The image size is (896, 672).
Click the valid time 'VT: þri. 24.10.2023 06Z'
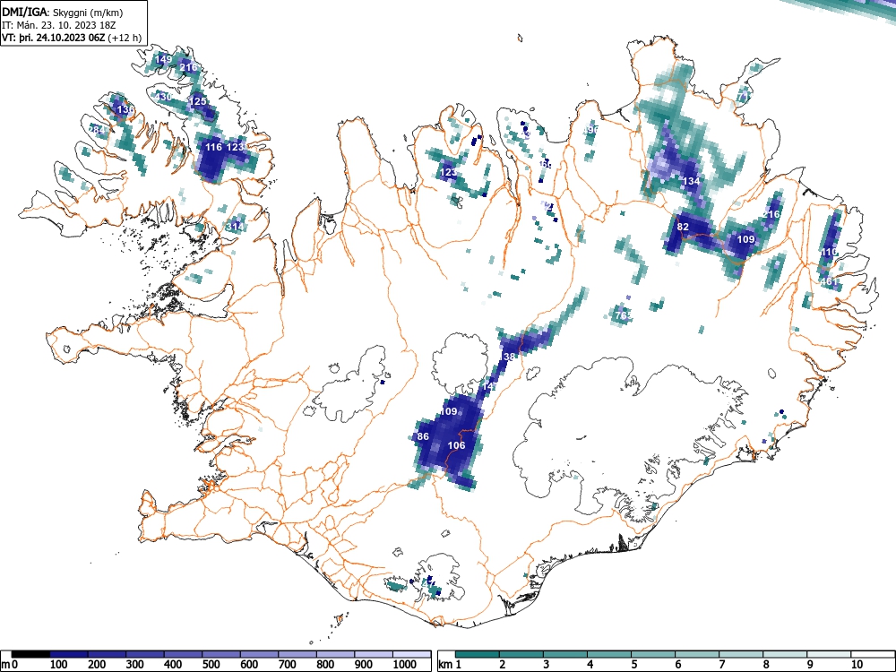[x=53, y=38]
